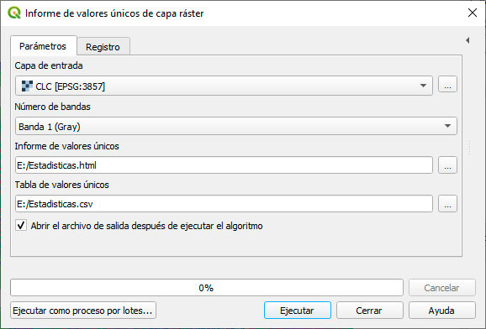Browse for input layer with ellipsis button

pos(447,84)
